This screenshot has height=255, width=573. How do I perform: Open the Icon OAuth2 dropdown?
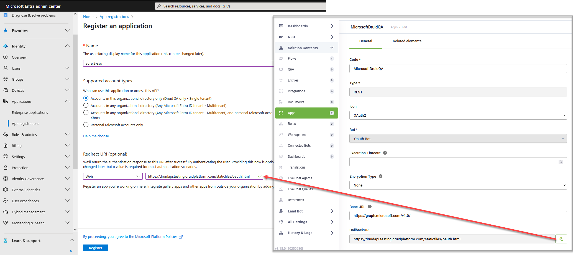[x=458, y=115]
